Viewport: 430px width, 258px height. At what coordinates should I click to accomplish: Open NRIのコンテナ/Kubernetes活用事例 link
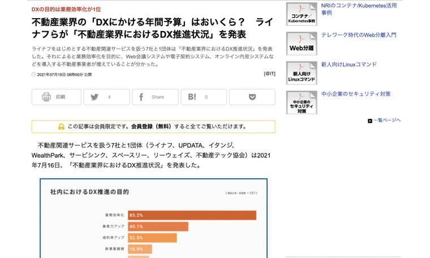(x=359, y=8)
